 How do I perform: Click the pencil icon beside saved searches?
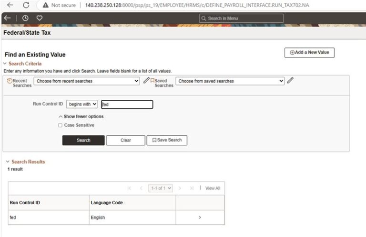coord(290,81)
